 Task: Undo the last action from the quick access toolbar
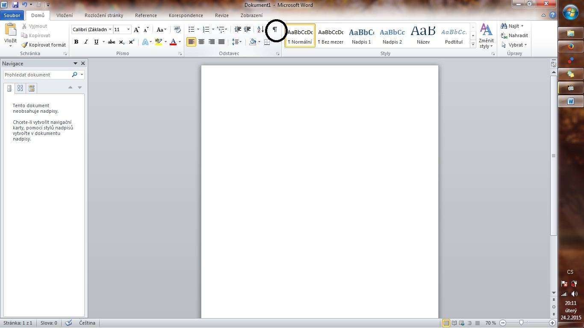click(x=24, y=5)
